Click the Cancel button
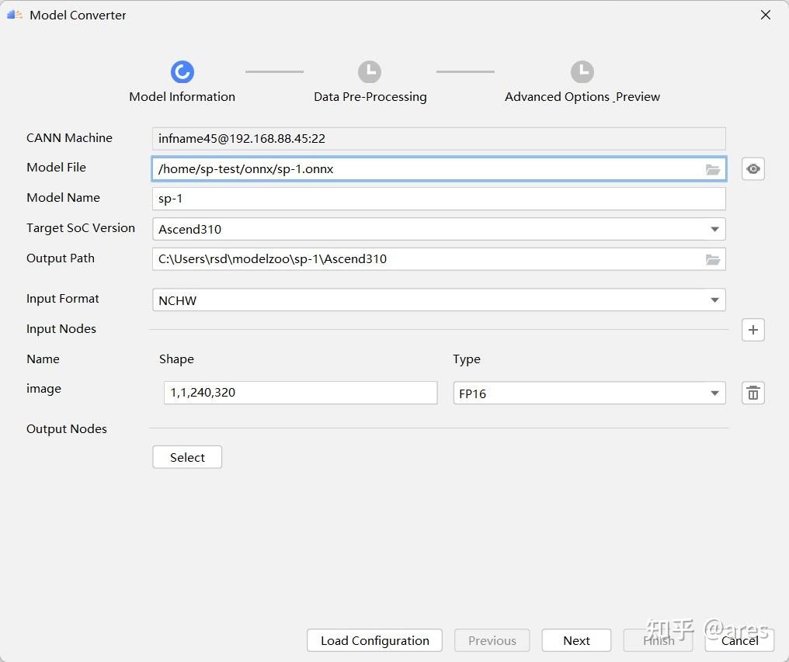The height and width of the screenshot is (662, 789). tap(739, 640)
